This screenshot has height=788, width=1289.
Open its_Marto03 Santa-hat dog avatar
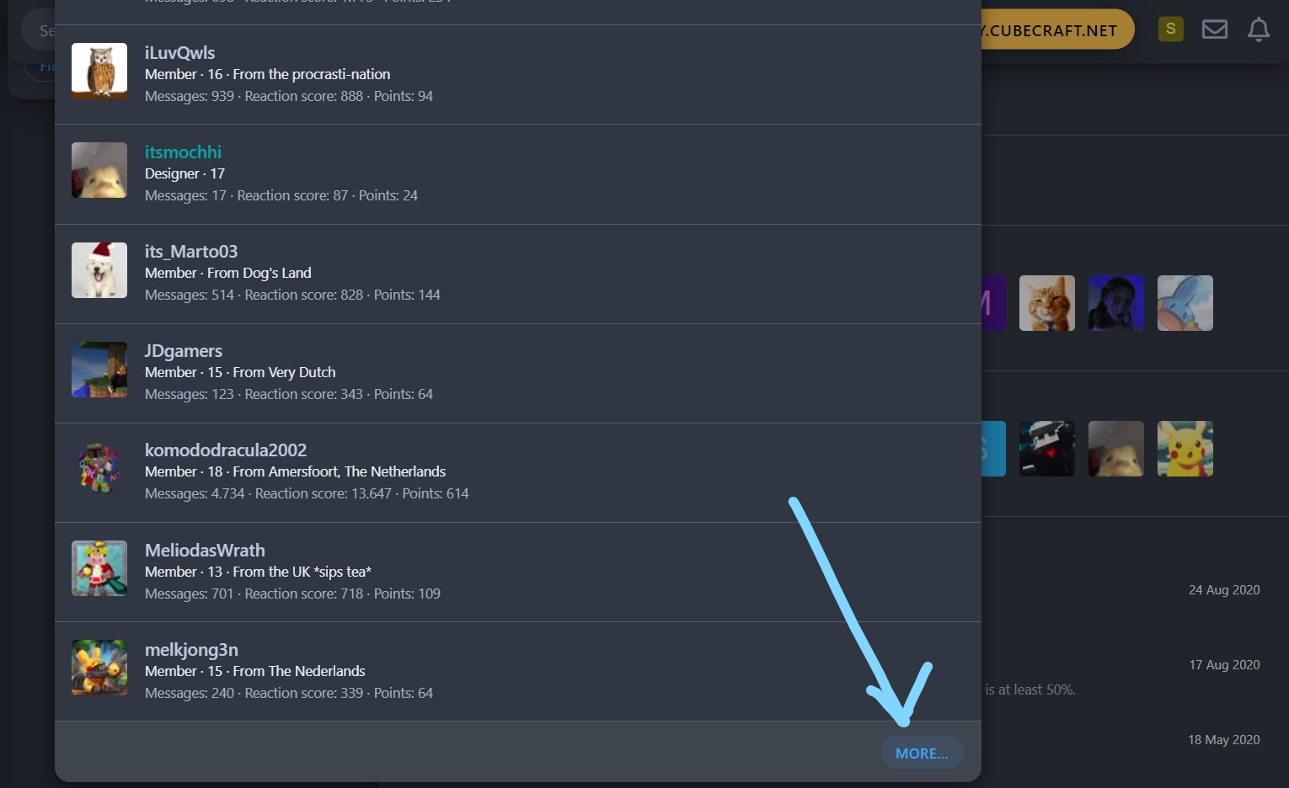click(99, 270)
